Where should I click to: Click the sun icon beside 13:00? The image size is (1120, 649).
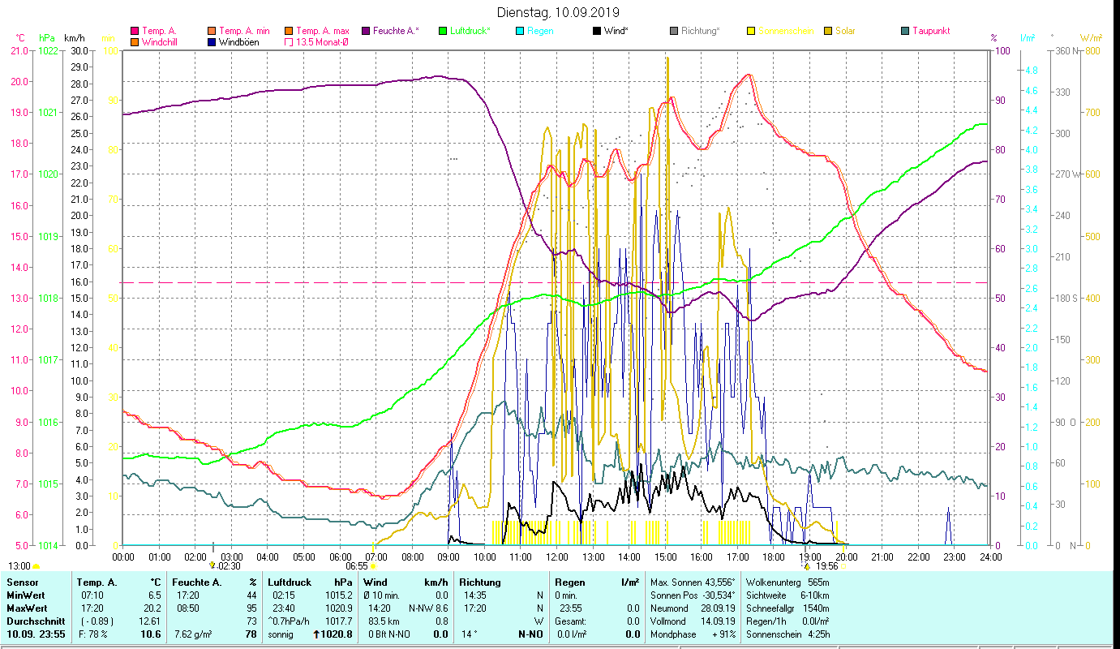[x=36, y=566]
